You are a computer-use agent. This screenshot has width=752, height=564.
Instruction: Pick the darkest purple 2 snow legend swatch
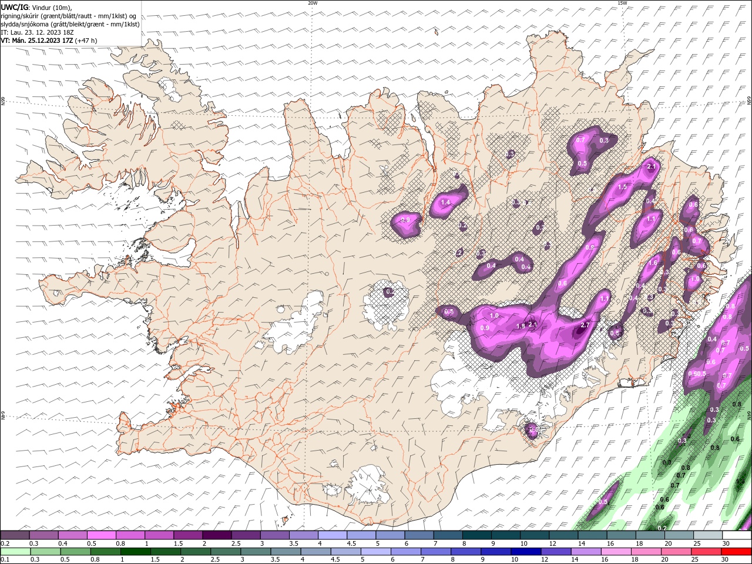click(217, 535)
